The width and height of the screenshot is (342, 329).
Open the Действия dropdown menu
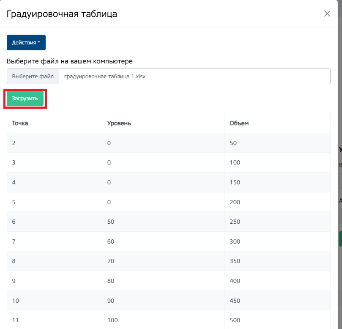click(26, 43)
